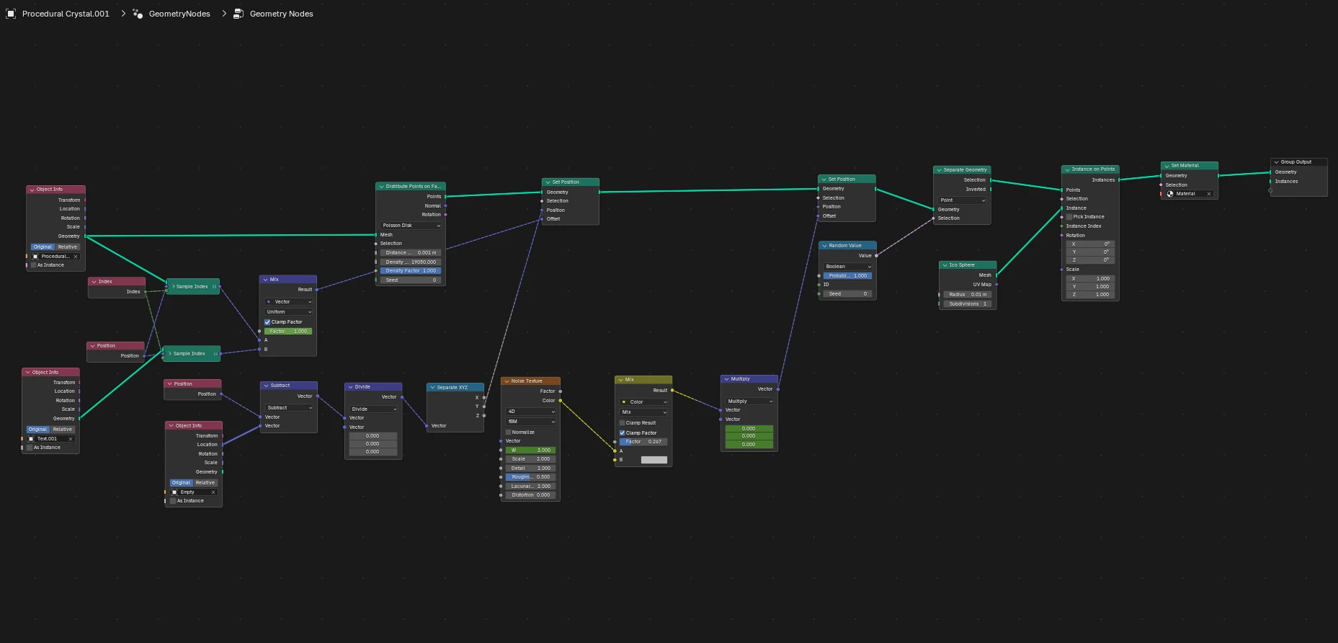
Task: Enable Pick Instance checkbox on Instance on Points
Action: (x=1069, y=217)
